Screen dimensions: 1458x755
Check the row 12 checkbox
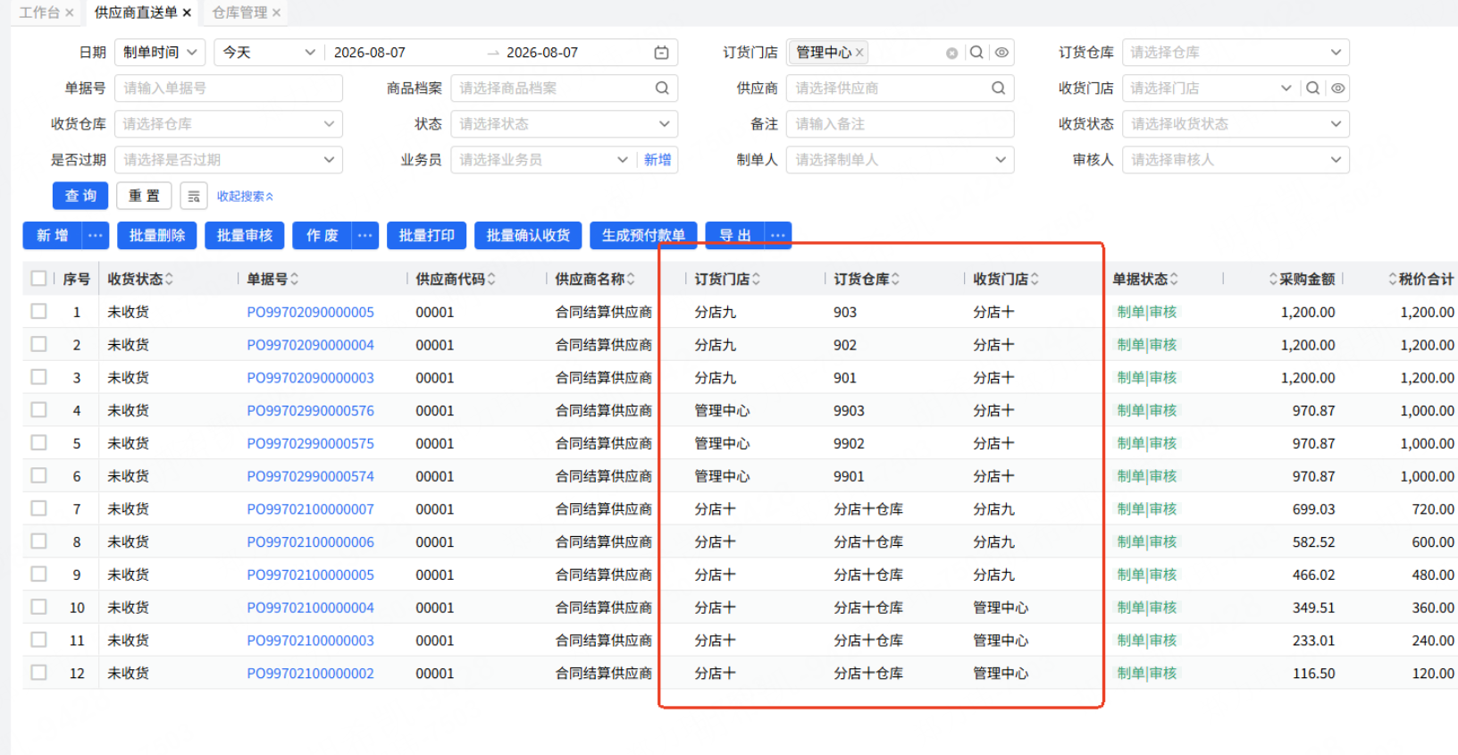click(38, 672)
